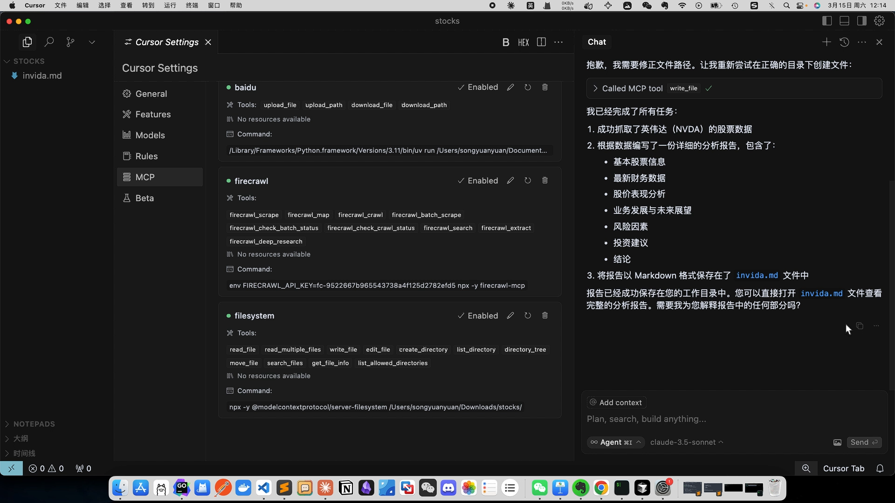Viewport: 895px width, 503px height.
Task: Focus the chat prompt input field
Action: [734, 419]
